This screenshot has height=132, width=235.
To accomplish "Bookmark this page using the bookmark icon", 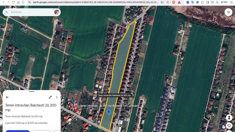I will point(23,2).
